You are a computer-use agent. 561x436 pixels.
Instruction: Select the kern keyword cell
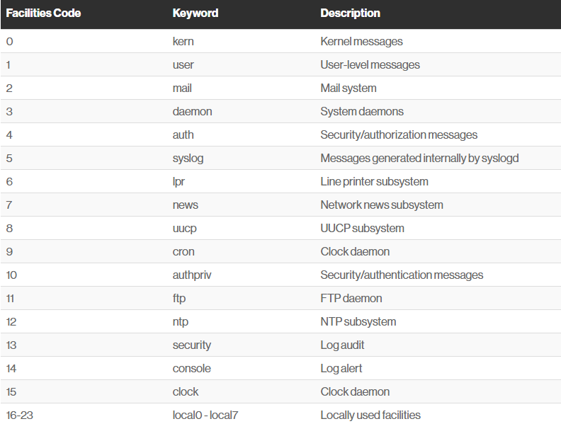pos(183,41)
